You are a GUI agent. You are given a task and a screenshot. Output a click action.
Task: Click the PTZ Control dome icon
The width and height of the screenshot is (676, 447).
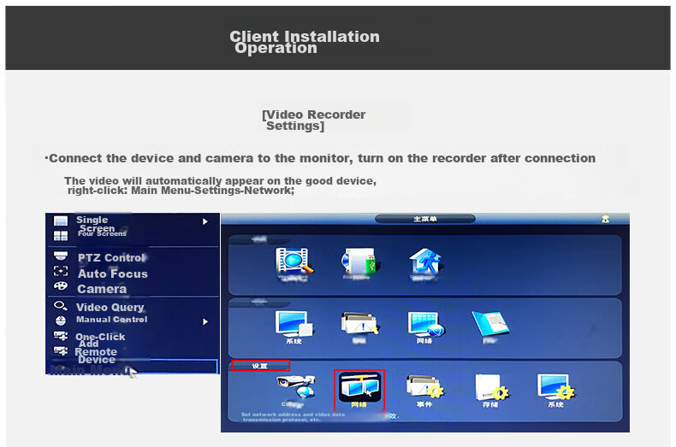coord(61,256)
